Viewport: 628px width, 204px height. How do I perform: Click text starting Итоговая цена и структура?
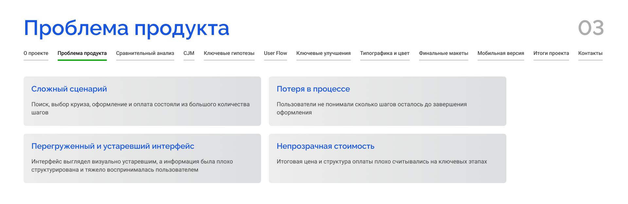click(382, 161)
